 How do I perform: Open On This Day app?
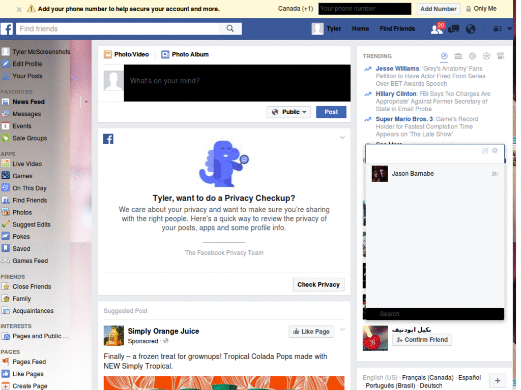tap(24, 188)
